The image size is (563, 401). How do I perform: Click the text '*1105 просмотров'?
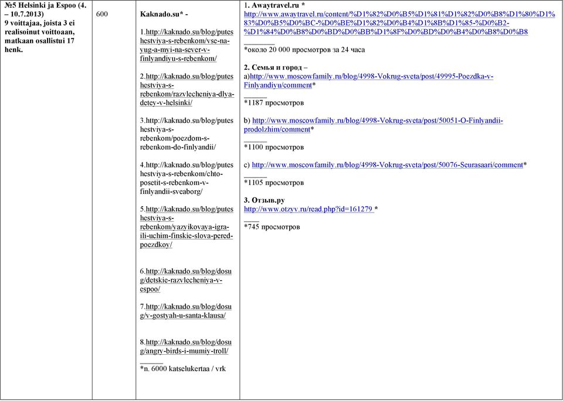pyautogui.click(x=274, y=183)
